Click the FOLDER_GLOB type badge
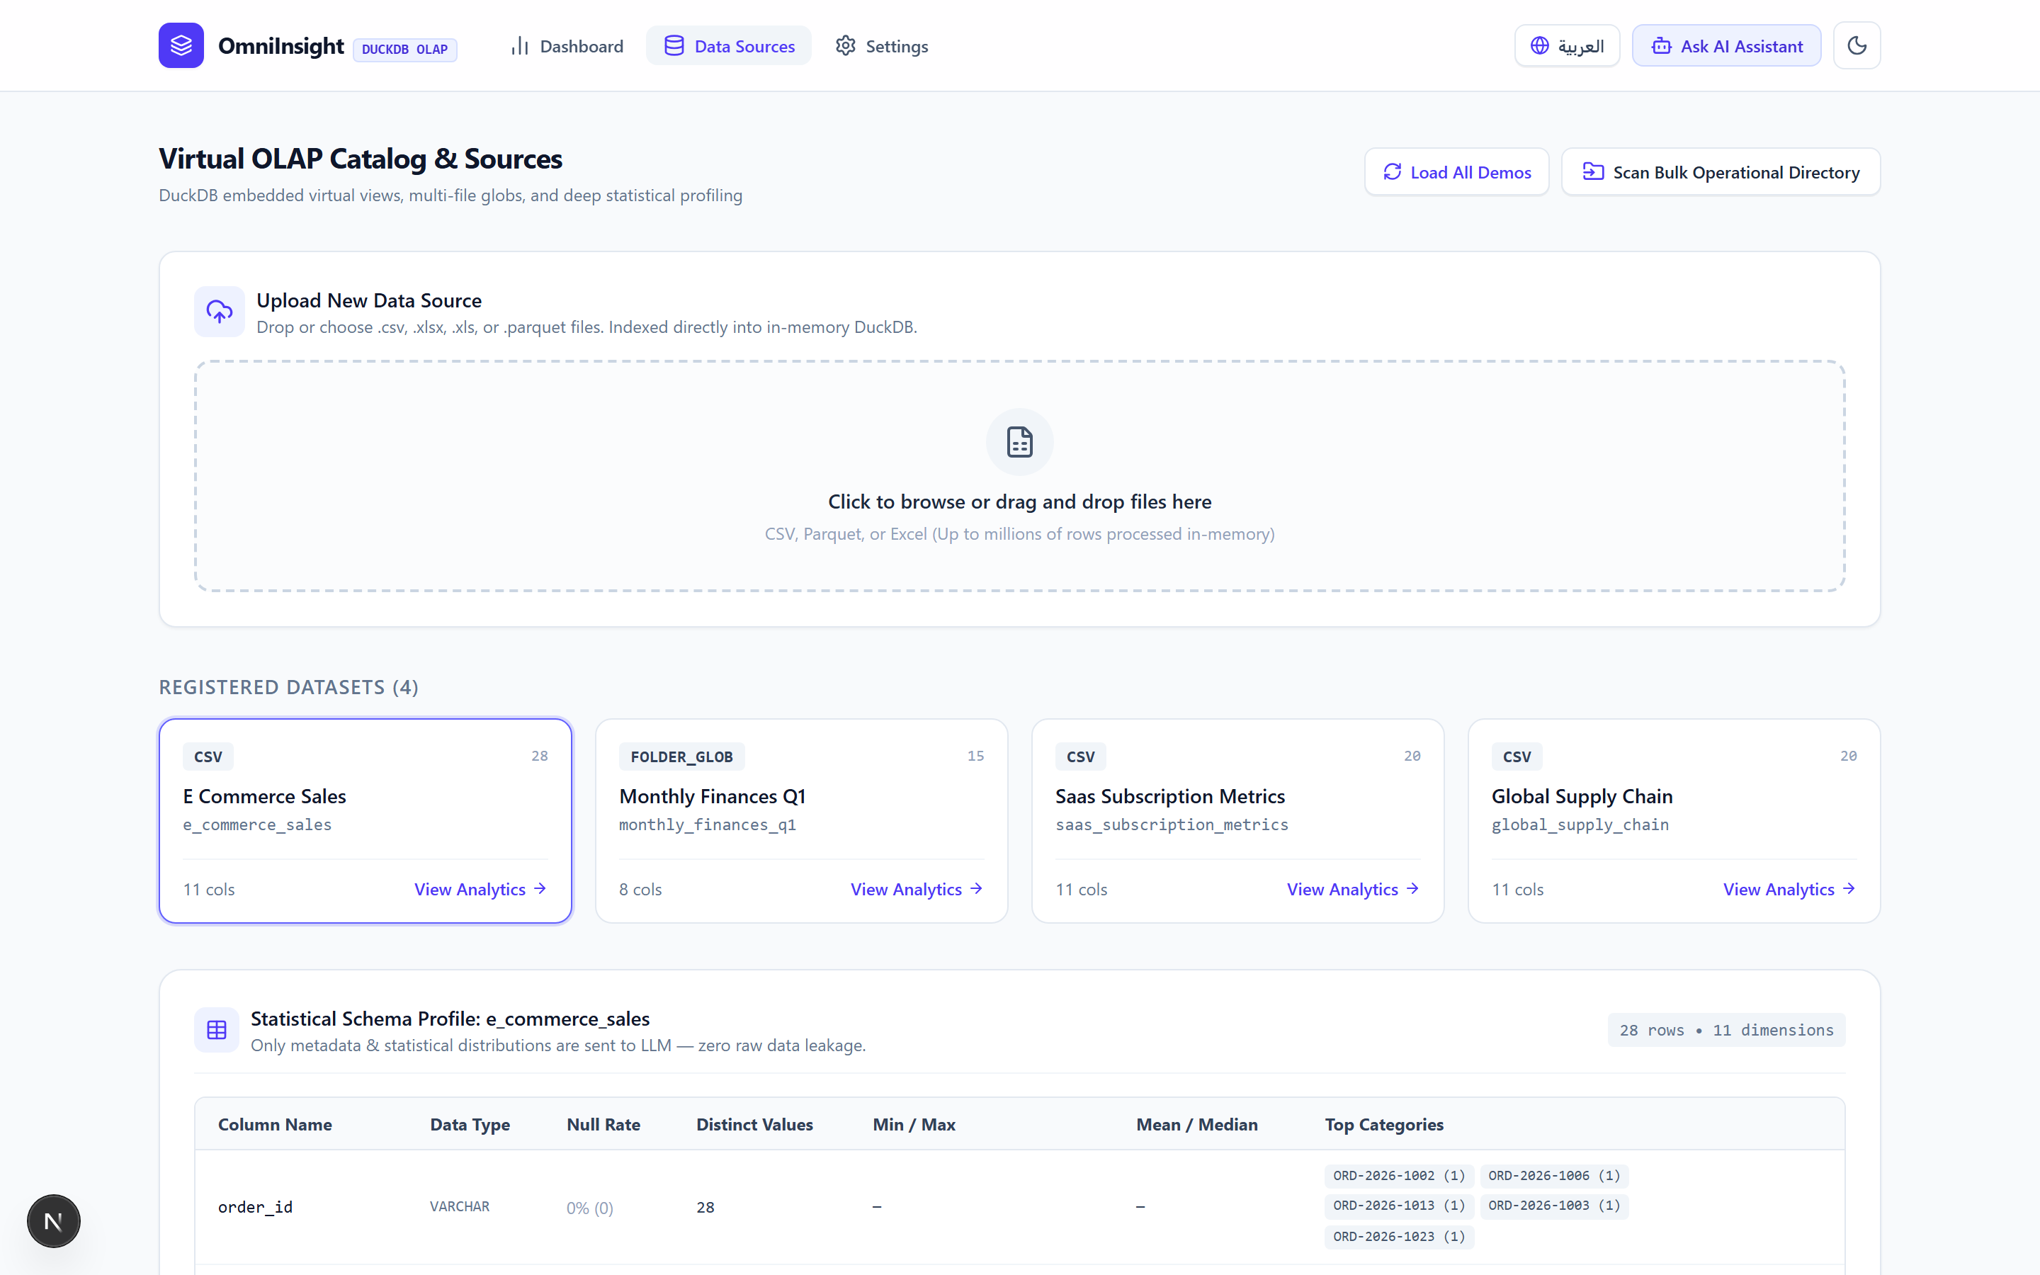Viewport: 2040px width, 1275px height. 681,756
